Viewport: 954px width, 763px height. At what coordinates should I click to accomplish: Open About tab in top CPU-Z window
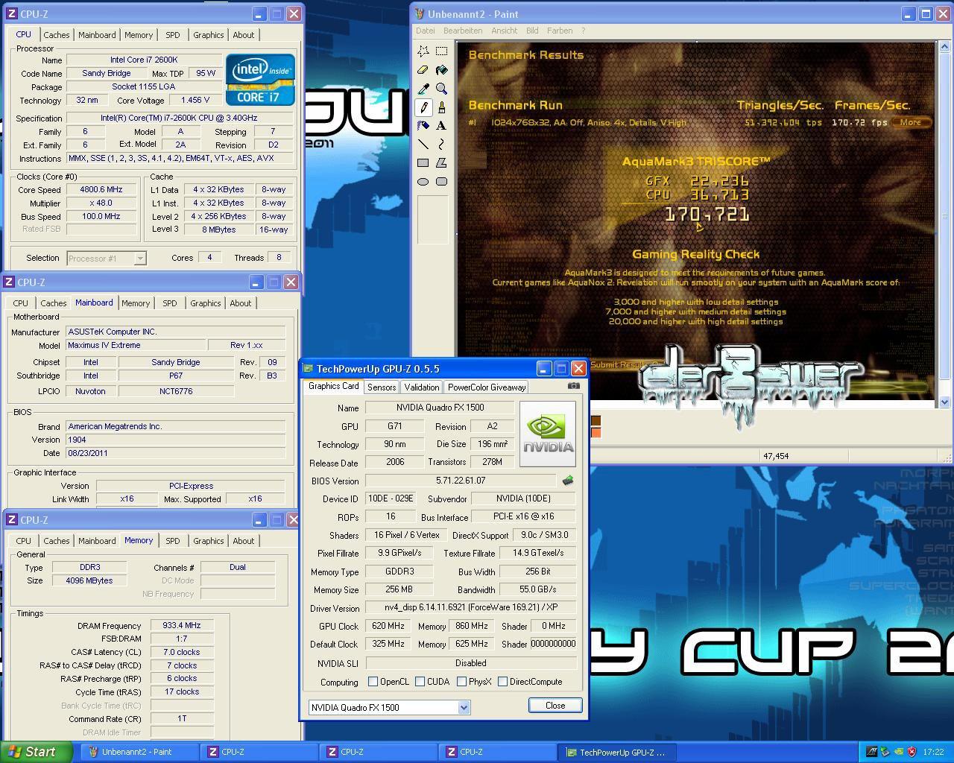tap(243, 35)
